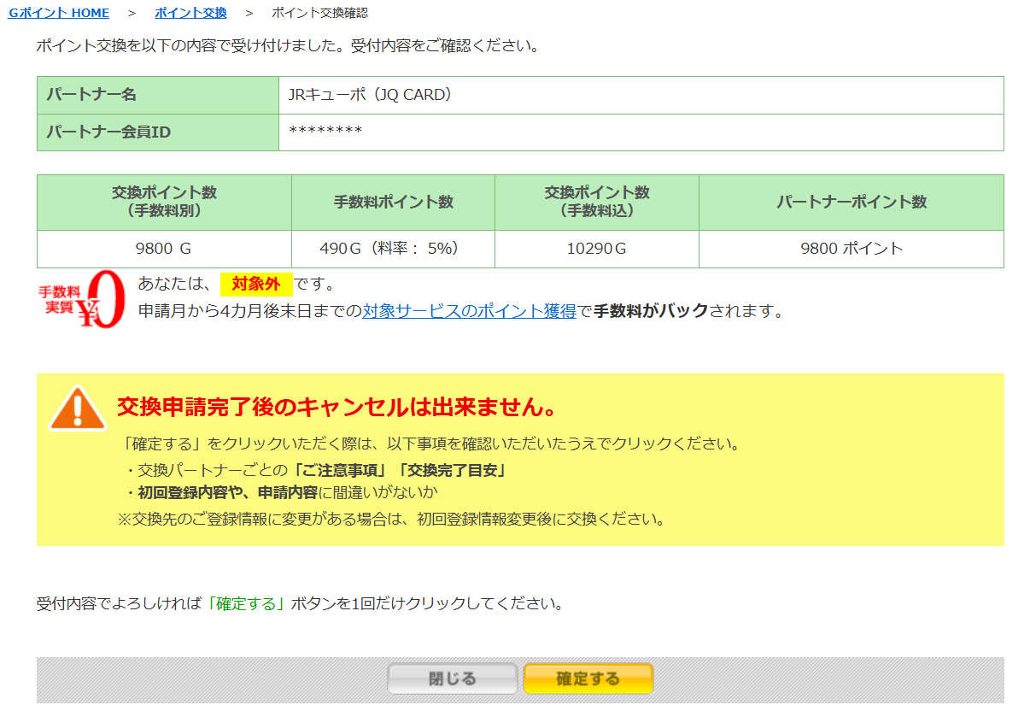Click the 490G fee points value
The height and width of the screenshot is (711, 1036).
pyautogui.click(x=392, y=249)
